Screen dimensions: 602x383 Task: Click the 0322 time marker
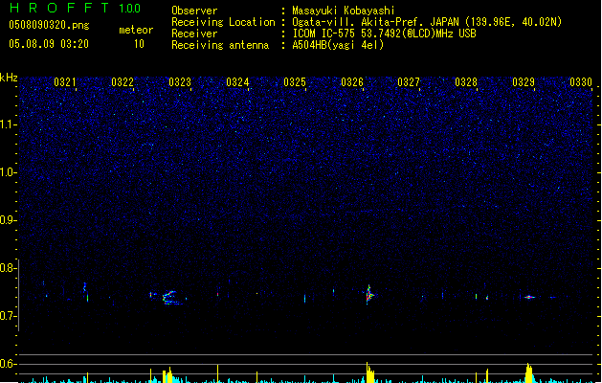click(x=123, y=82)
